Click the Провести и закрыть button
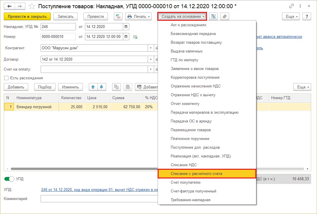317x214 pixels. (27, 16)
